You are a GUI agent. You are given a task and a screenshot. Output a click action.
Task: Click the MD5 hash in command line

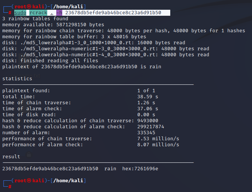(113, 13)
